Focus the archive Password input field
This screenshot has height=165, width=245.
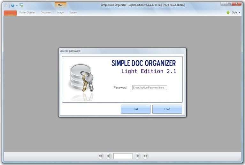149,87
